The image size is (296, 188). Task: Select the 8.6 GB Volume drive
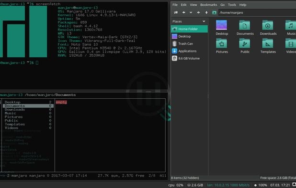click(x=189, y=58)
